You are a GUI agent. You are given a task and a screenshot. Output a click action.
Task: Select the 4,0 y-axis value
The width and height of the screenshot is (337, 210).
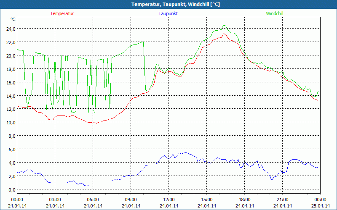(x=12, y=163)
